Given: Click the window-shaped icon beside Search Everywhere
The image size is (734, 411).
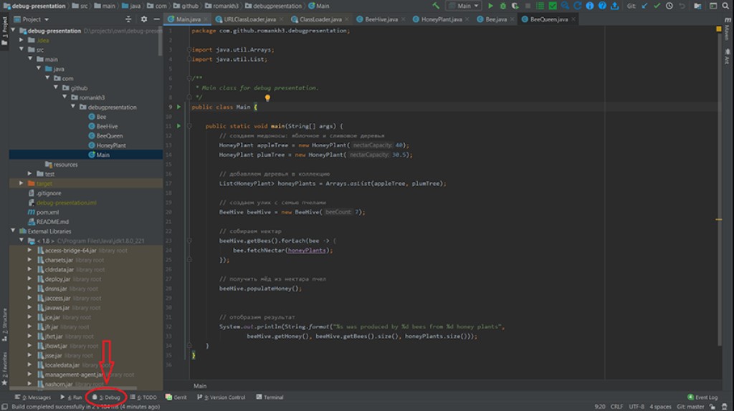Looking at the screenshot, I should 713,6.
